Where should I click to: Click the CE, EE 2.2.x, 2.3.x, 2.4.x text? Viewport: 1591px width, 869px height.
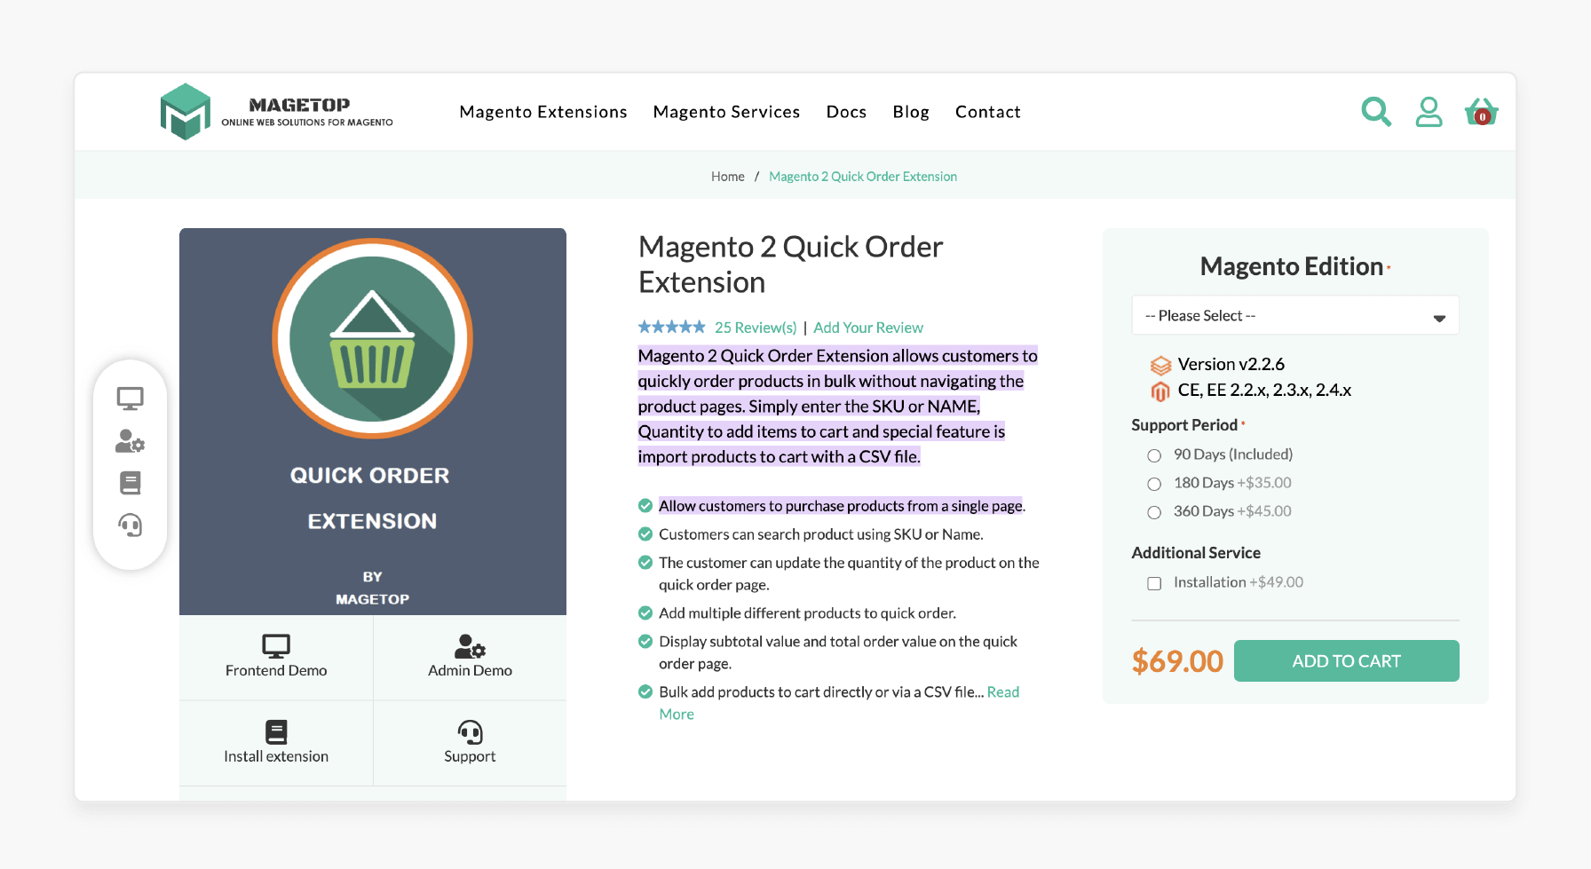1264,391
